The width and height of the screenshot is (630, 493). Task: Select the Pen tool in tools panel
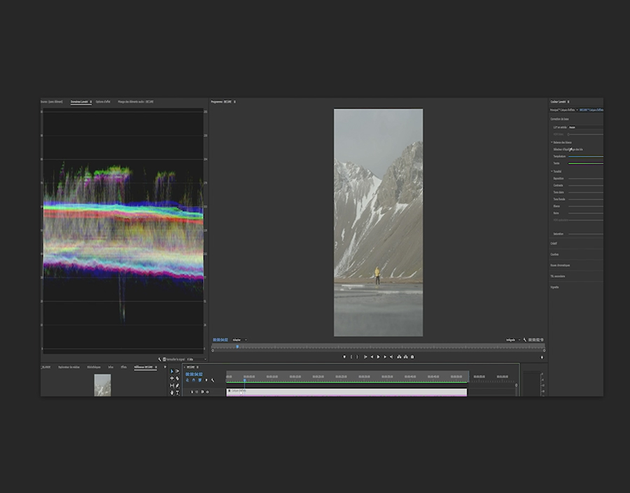(x=177, y=385)
